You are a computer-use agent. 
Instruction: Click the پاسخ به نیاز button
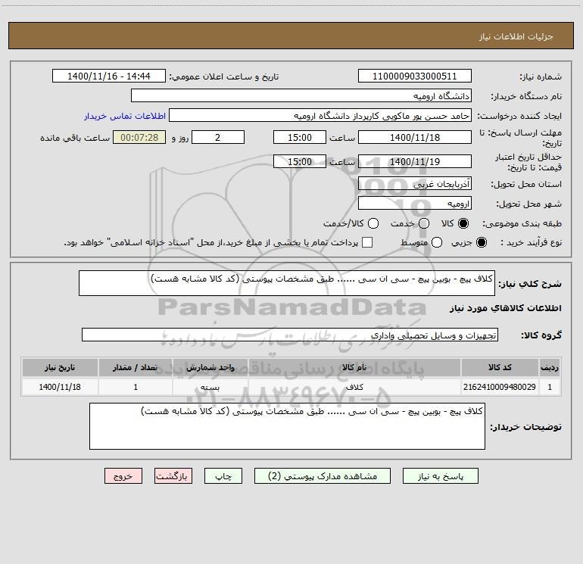[440, 476]
